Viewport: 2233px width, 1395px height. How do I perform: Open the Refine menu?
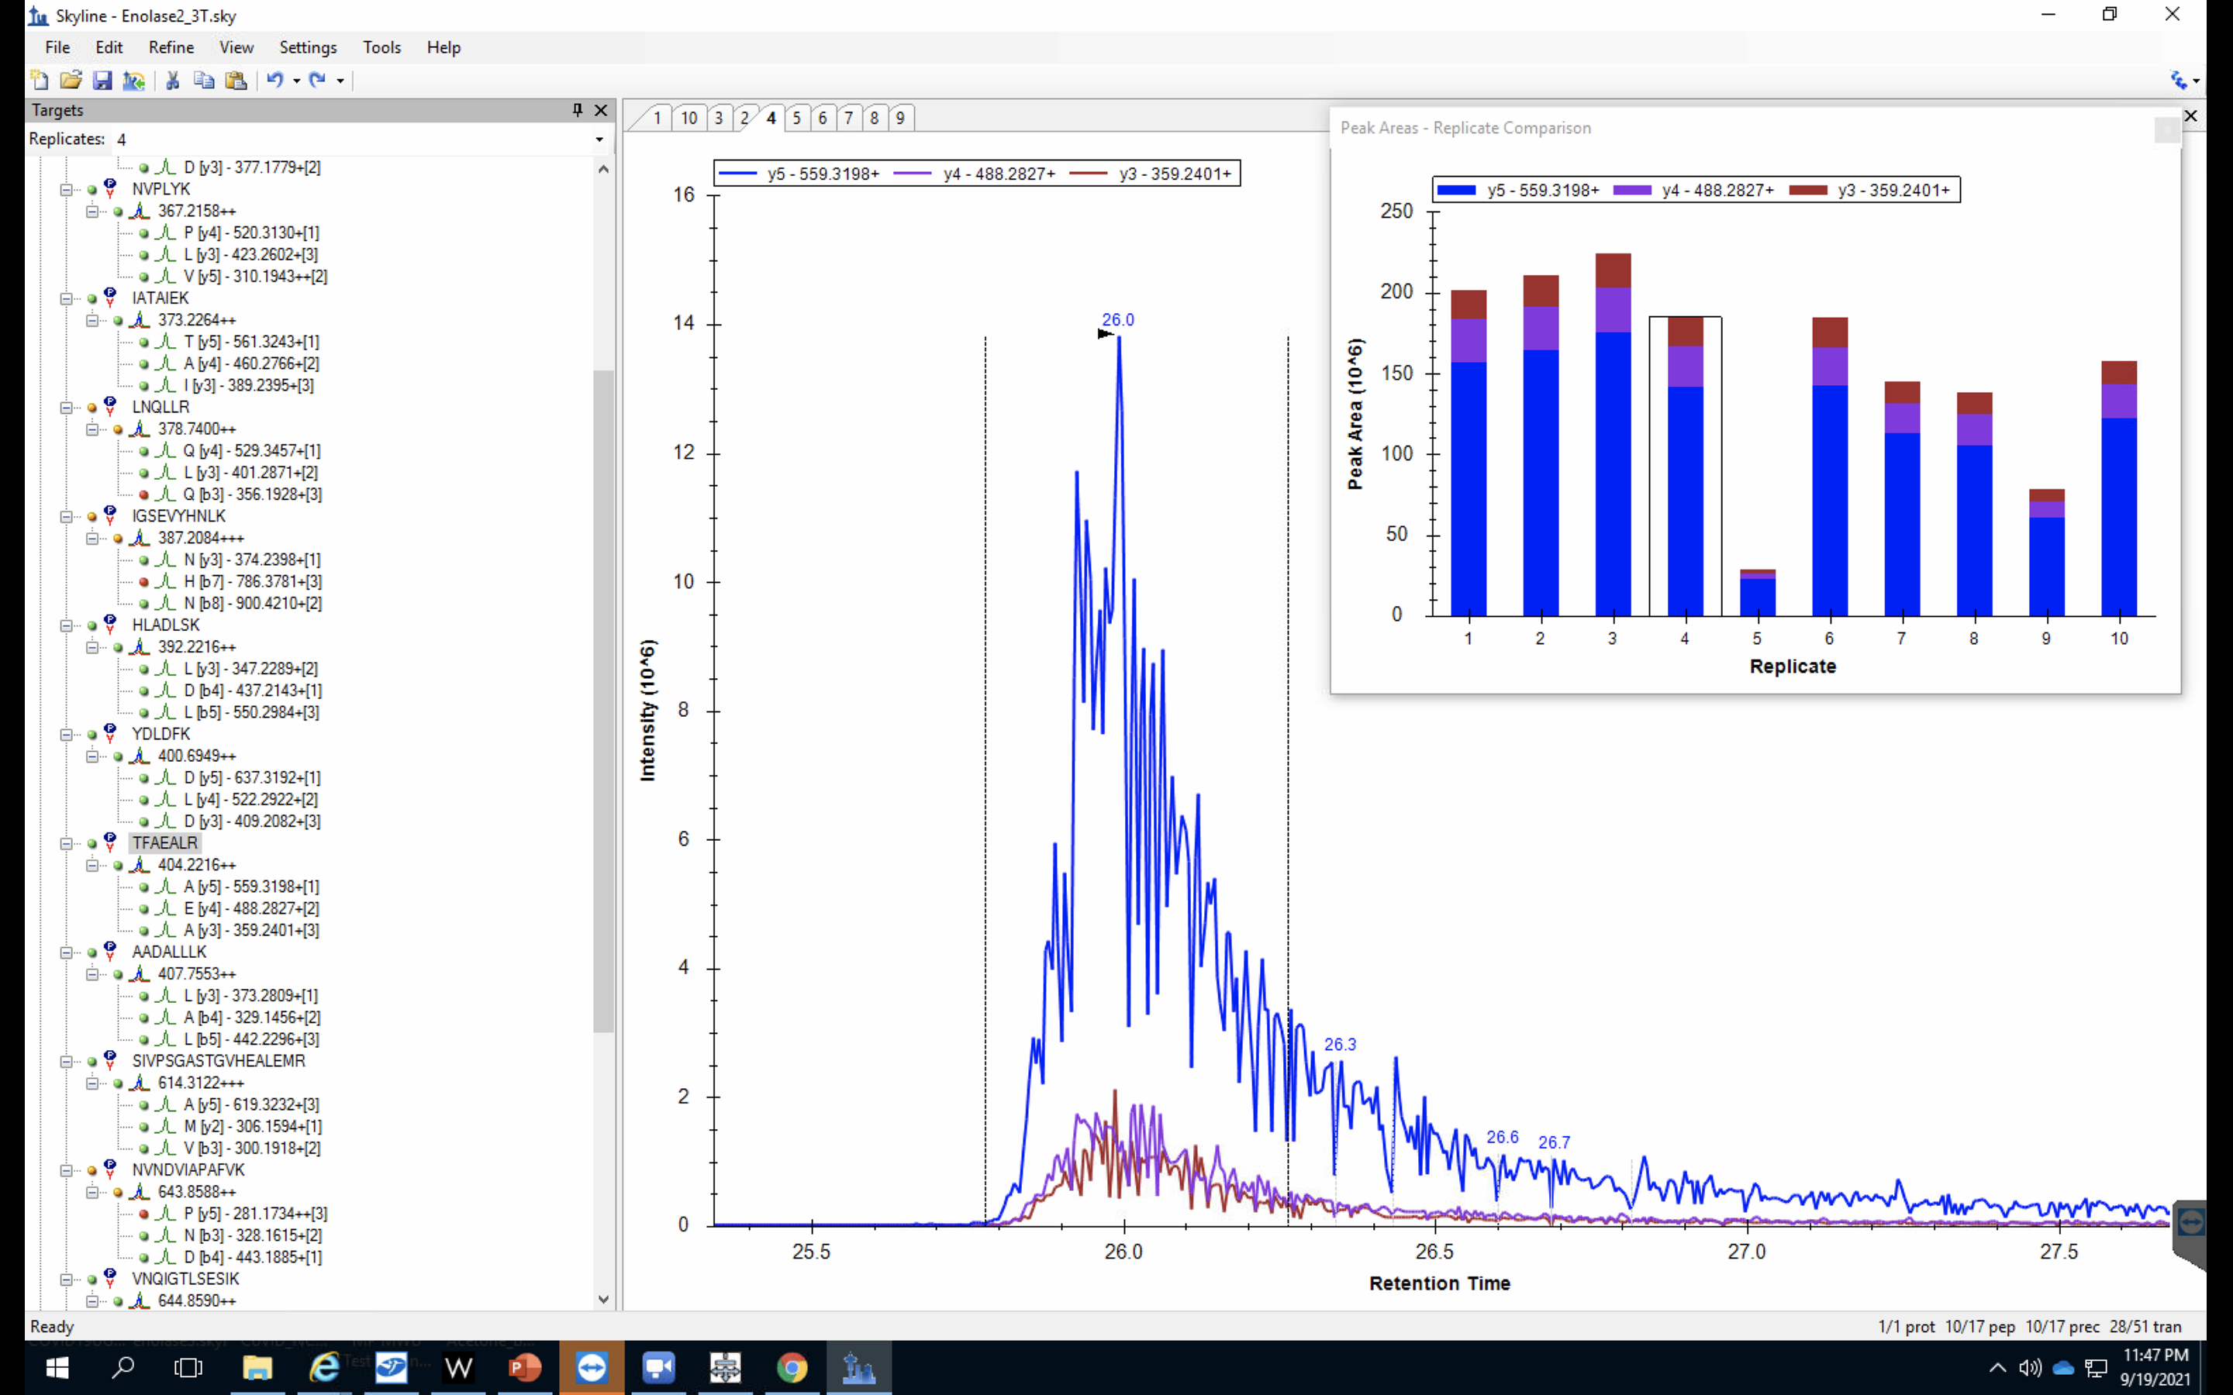click(x=171, y=47)
